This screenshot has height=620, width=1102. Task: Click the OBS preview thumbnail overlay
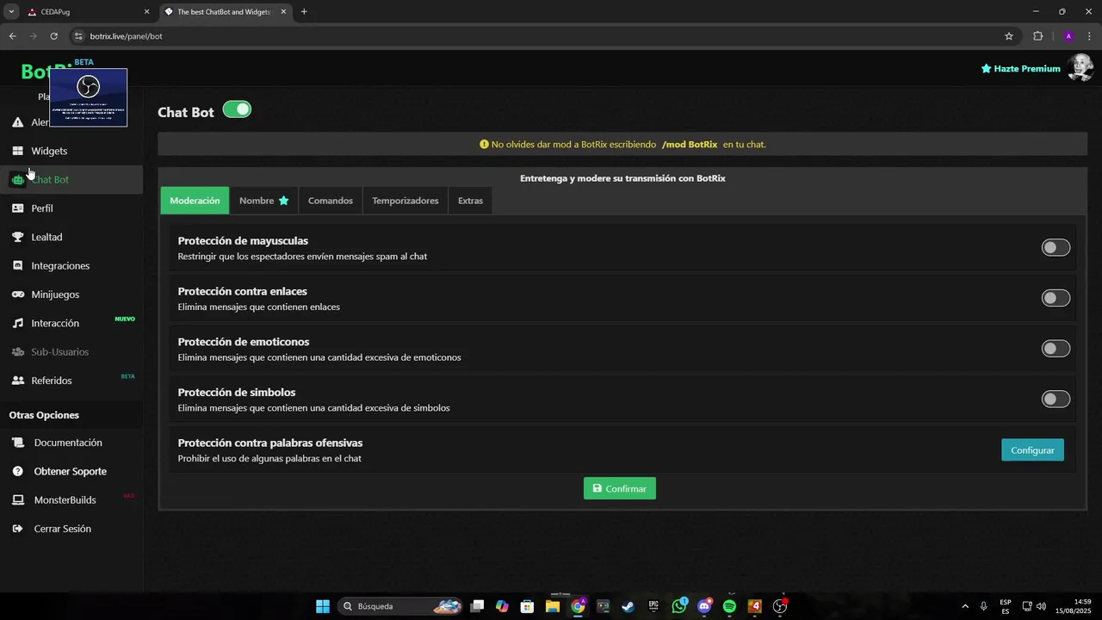point(89,97)
